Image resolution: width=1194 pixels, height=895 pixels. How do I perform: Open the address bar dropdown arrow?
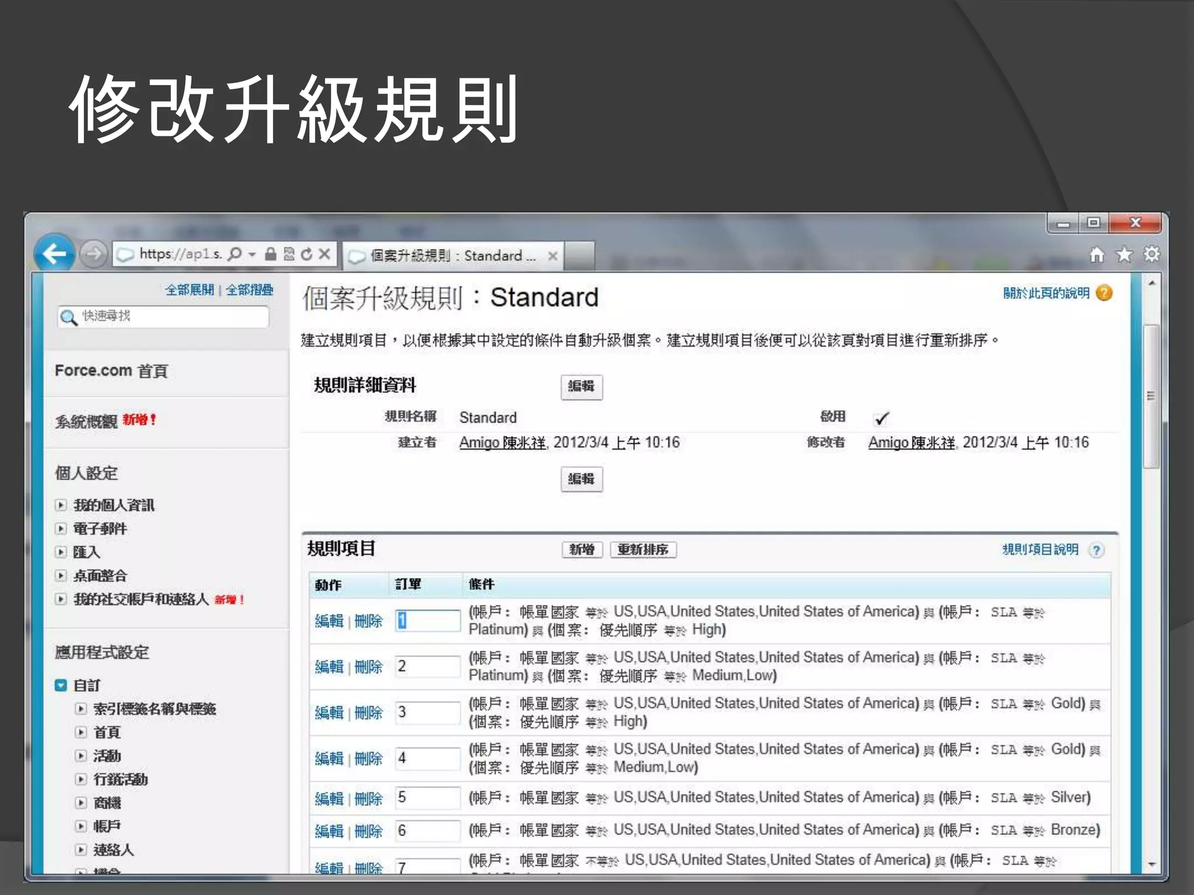(252, 255)
